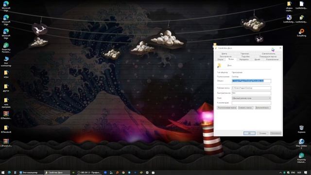Screen dimensions: 311x175
Task: Switch to the Безопасность tab
Action: pyautogui.click(x=225, y=56)
